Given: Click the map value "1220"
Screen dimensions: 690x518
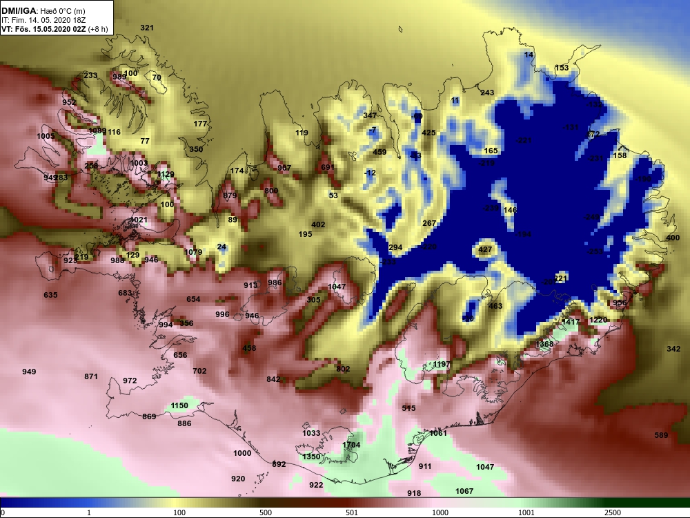Looking at the screenshot, I should pos(598,320).
